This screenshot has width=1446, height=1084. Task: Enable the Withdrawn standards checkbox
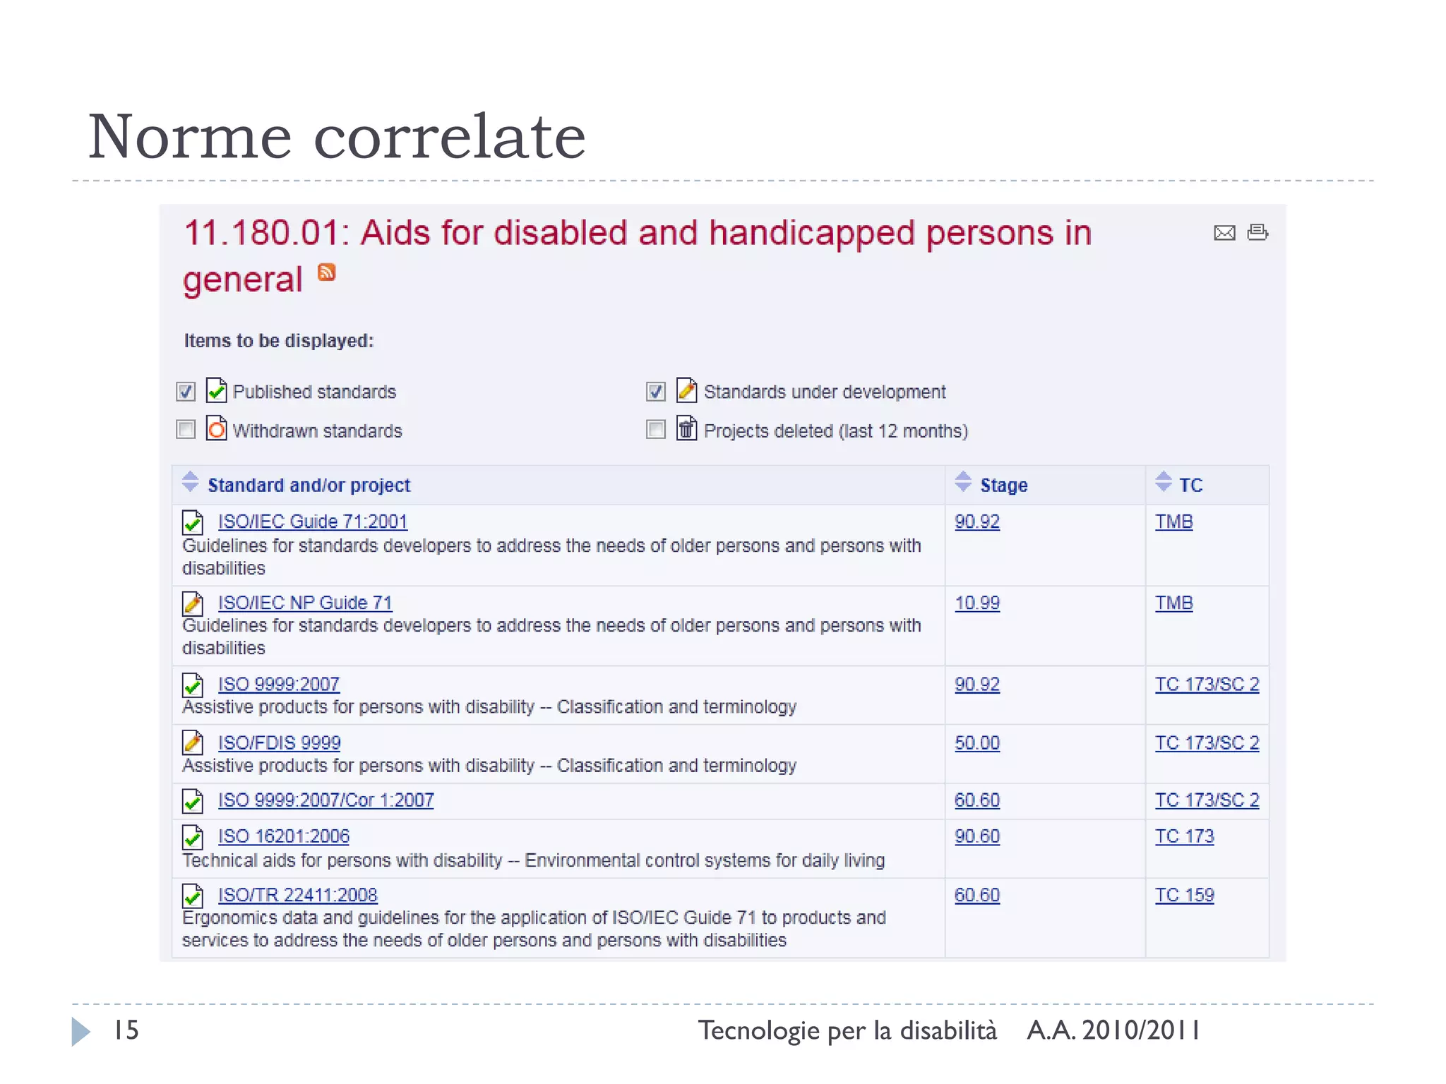point(186,429)
